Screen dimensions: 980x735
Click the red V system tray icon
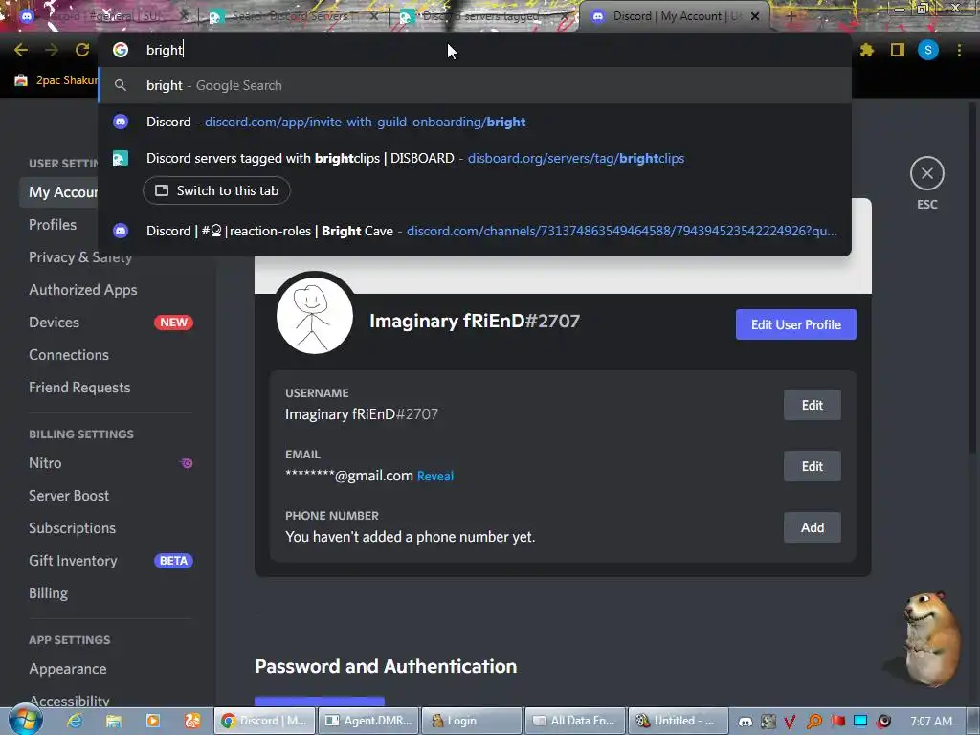(x=790, y=722)
